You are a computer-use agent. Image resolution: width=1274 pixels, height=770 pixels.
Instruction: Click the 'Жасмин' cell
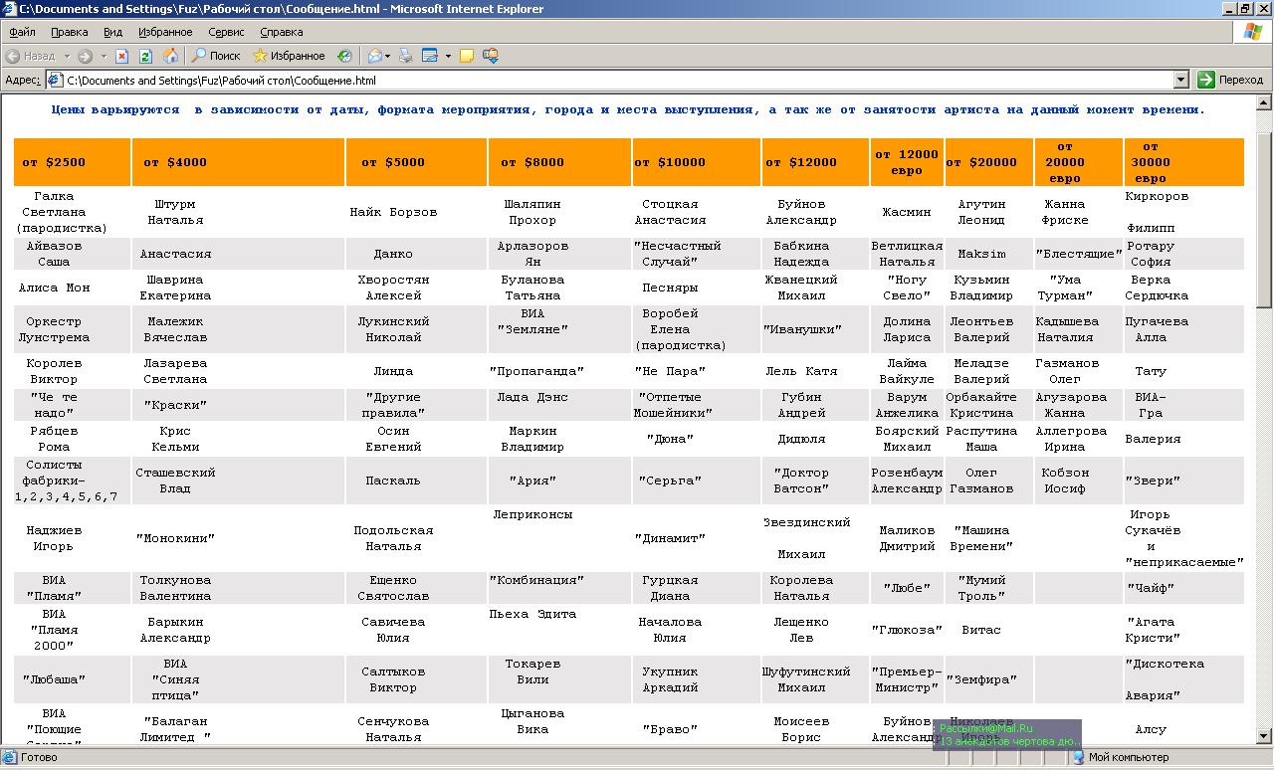907,212
